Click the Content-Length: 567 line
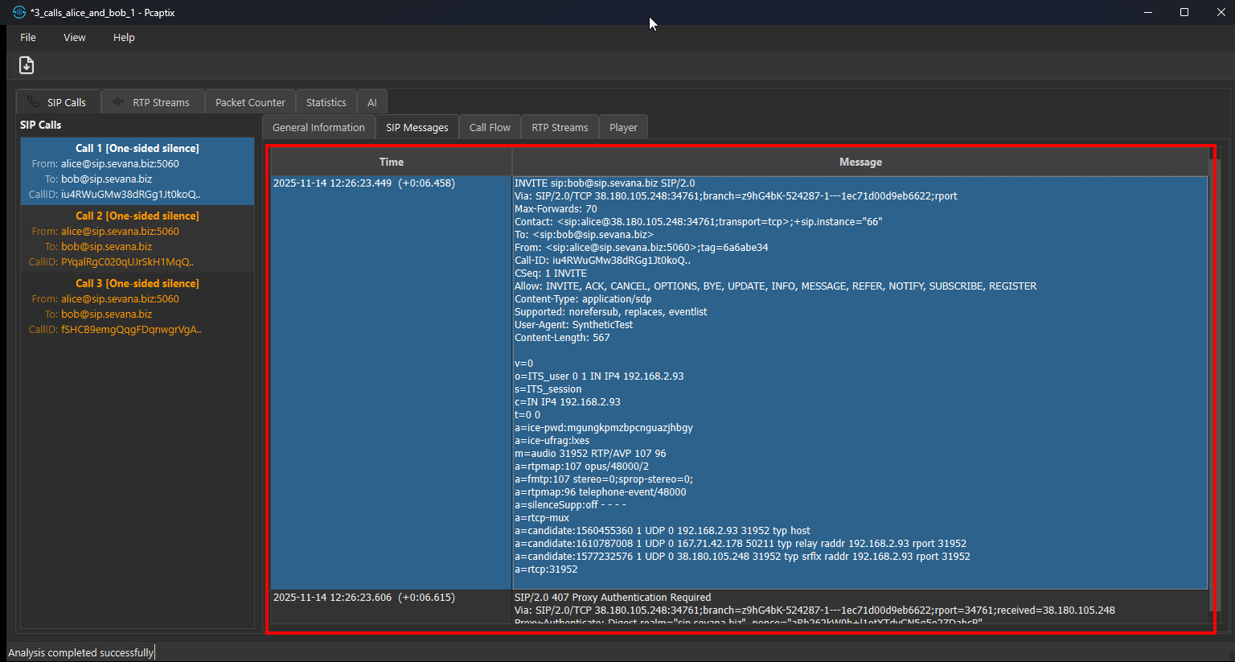This screenshot has height=662, width=1235. pyautogui.click(x=562, y=338)
